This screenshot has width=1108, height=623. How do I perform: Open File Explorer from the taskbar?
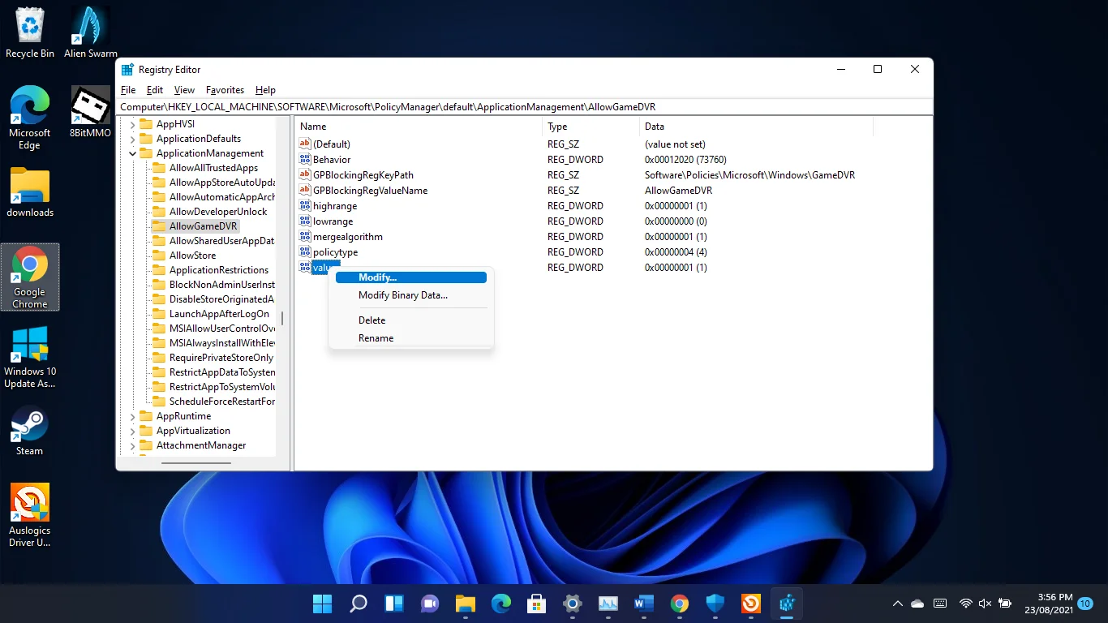click(x=465, y=604)
